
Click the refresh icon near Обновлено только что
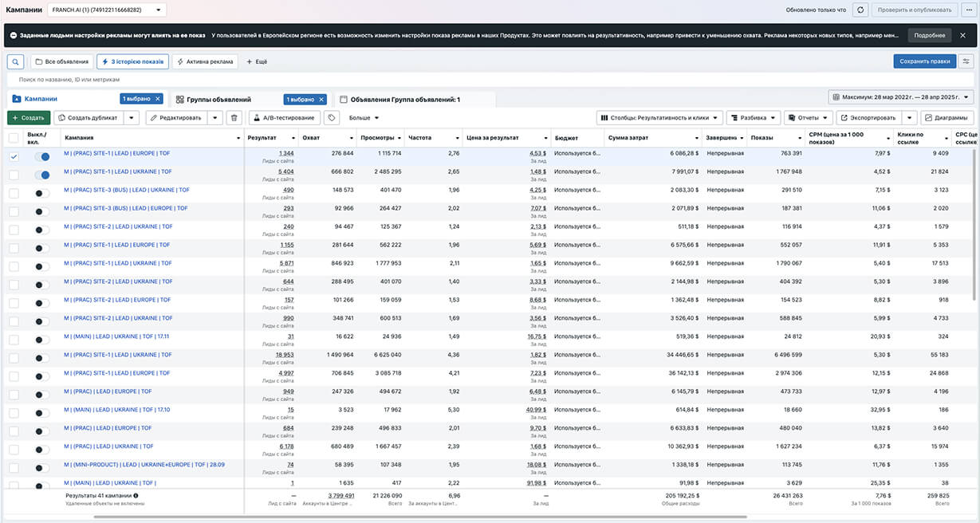click(860, 10)
